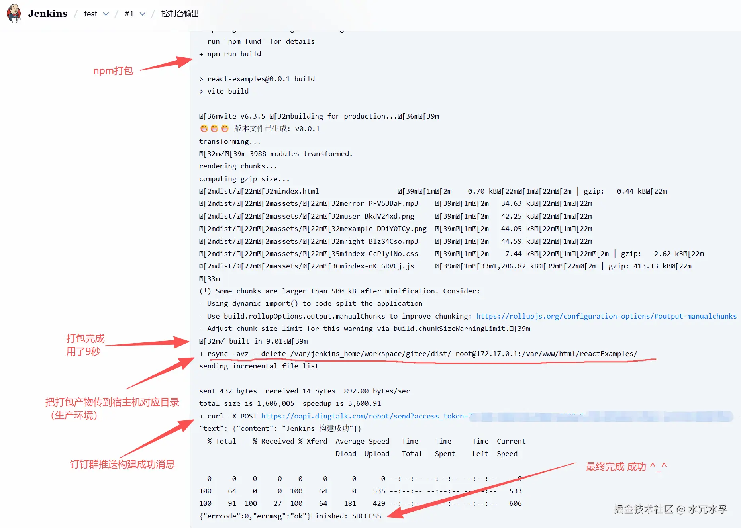Open build '#1' breadcrumb

click(x=129, y=14)
